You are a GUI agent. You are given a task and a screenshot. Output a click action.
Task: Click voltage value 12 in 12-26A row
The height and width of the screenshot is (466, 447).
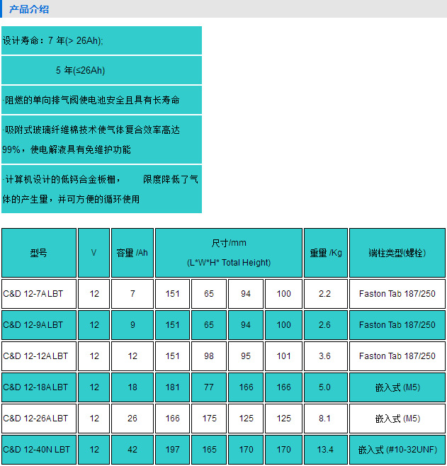pos(94,419)
